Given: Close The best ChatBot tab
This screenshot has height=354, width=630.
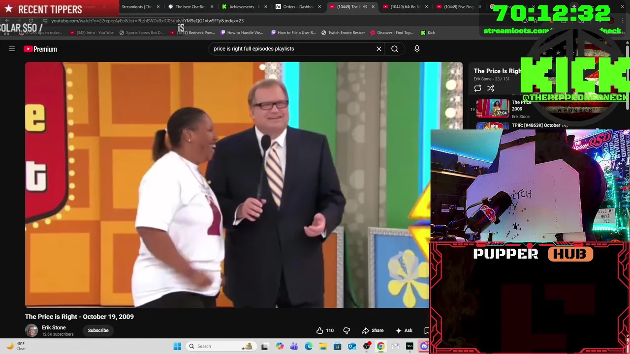Looking at the screenshot, I should click(x=212, y=7).
